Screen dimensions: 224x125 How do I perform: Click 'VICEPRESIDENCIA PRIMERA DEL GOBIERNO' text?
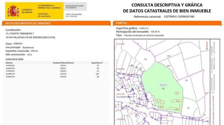click(x=49, y=7)
